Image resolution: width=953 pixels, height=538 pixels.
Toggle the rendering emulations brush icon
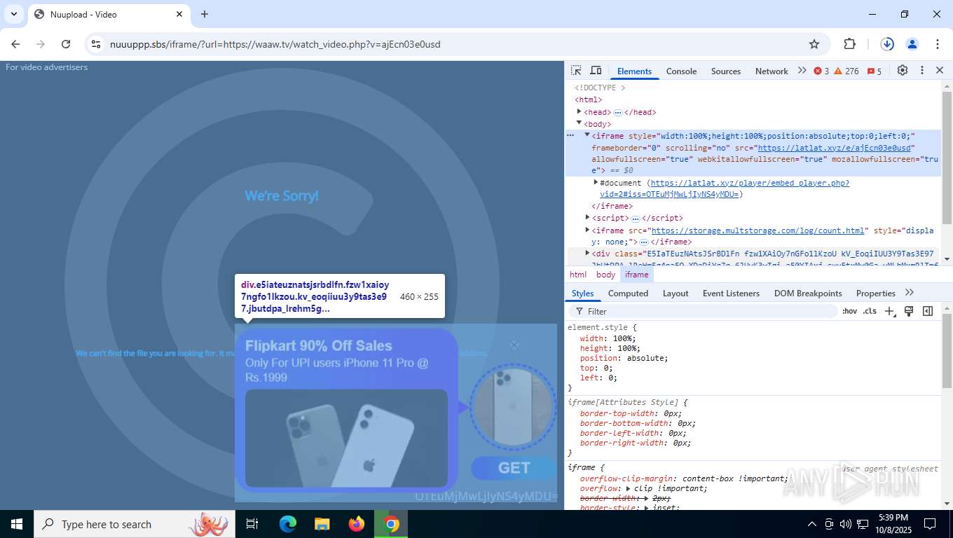(x=909, y=311)
